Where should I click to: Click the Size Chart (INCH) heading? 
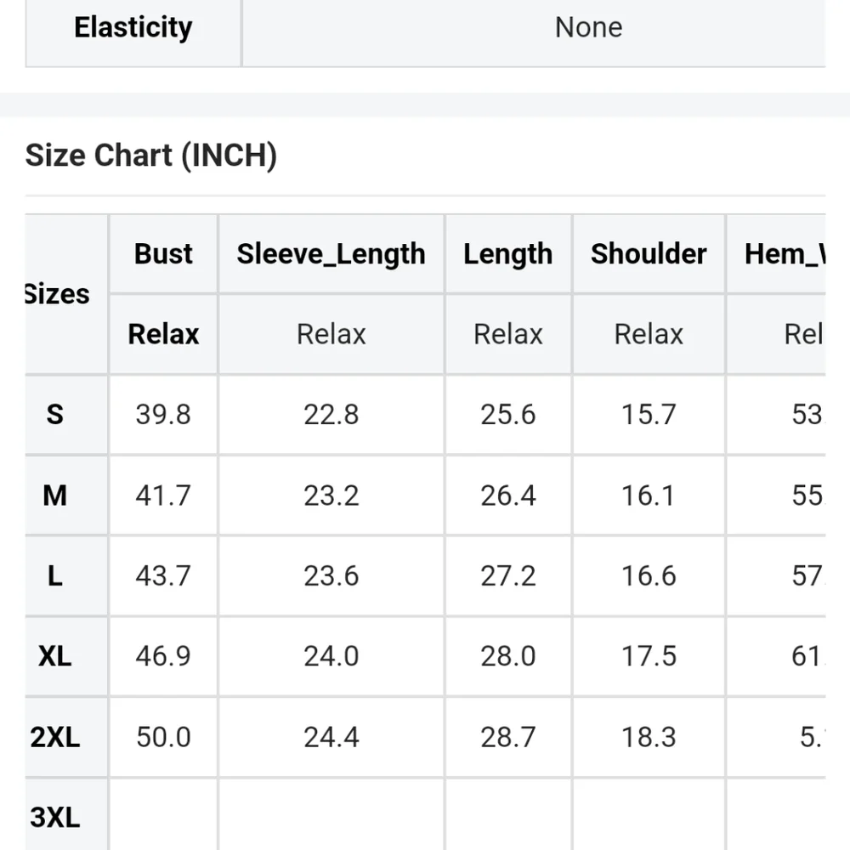[x=151, y=156]
